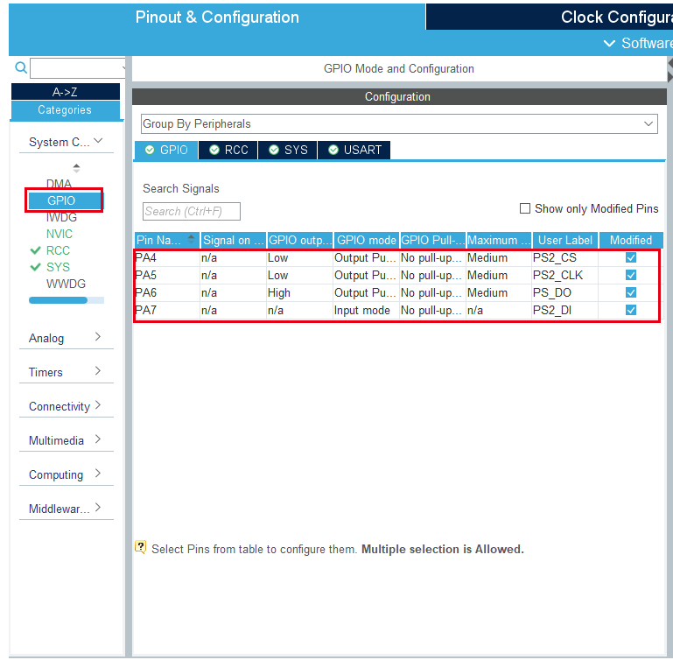Viewport: 673px width, 660px height.
Task: Select the PA6 pin row
Action: coord(397,293)
